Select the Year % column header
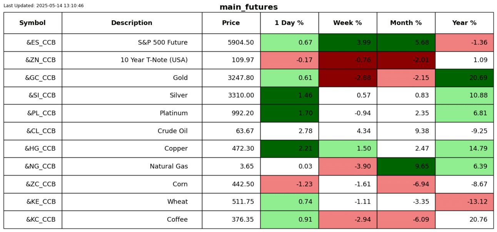The image size is (497, 232). point(464,23)
